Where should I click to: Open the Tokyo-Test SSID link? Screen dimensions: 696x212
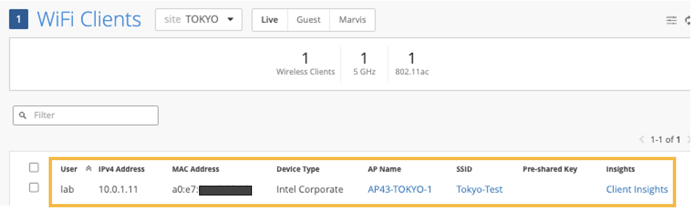click(479, 189)
